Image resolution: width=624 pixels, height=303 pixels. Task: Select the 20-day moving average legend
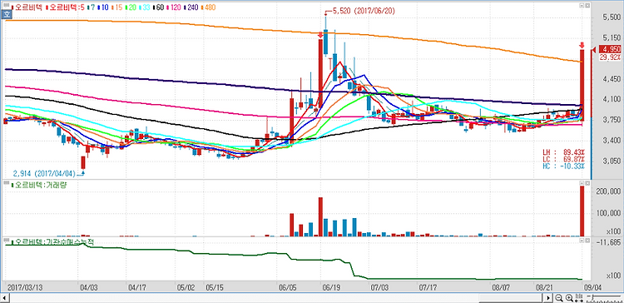pos(131,7)
